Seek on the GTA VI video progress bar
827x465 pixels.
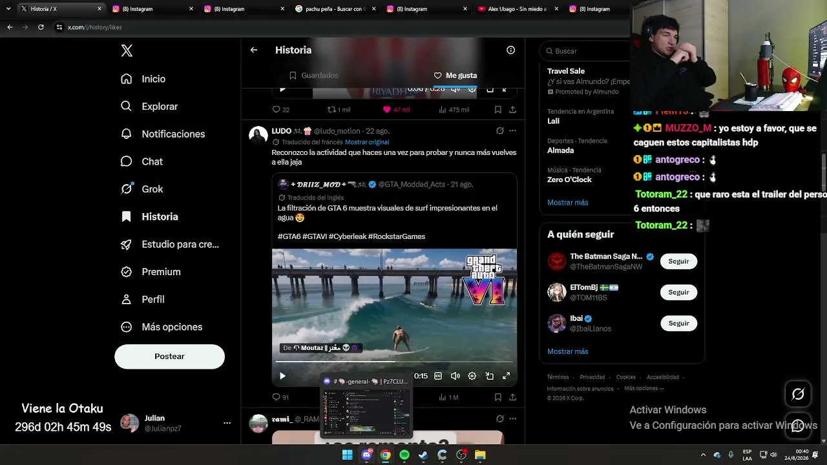[x=394, y=362]
